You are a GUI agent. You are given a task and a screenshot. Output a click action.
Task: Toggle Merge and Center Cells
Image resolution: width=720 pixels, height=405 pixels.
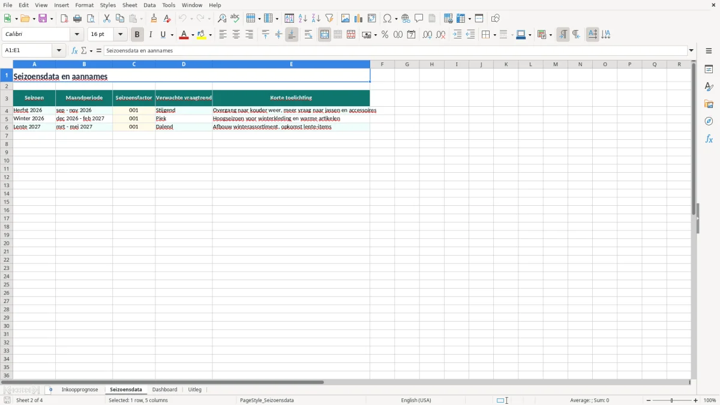[325, 35]
